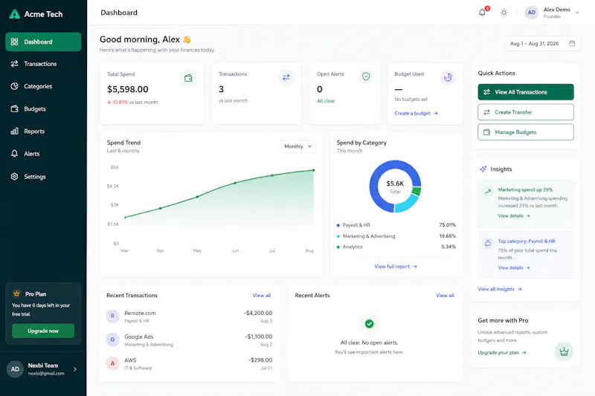Click the trend arrow icon in Marketing insight
595x396 pixels.
click(x=488, y=192)
